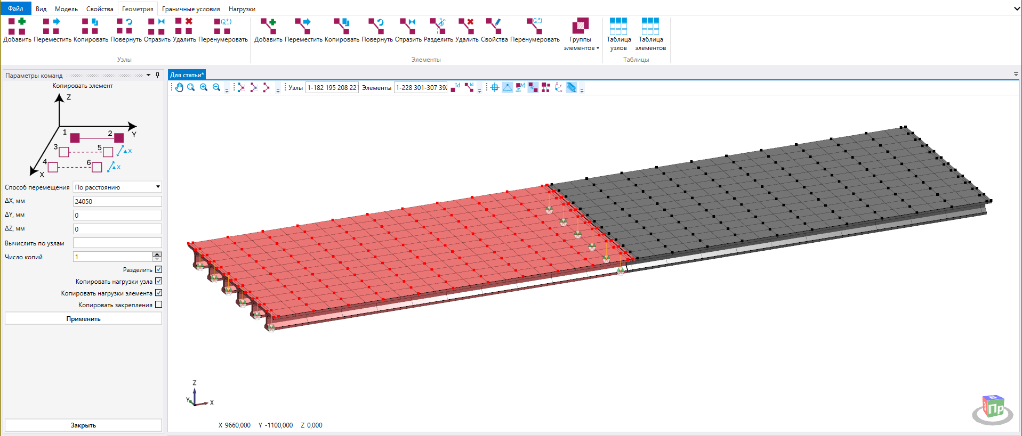Click the zoom to fit magnifier
The height and width of the screenshot is (436, 1022).
pyautogui.click(x=191, y=87)
